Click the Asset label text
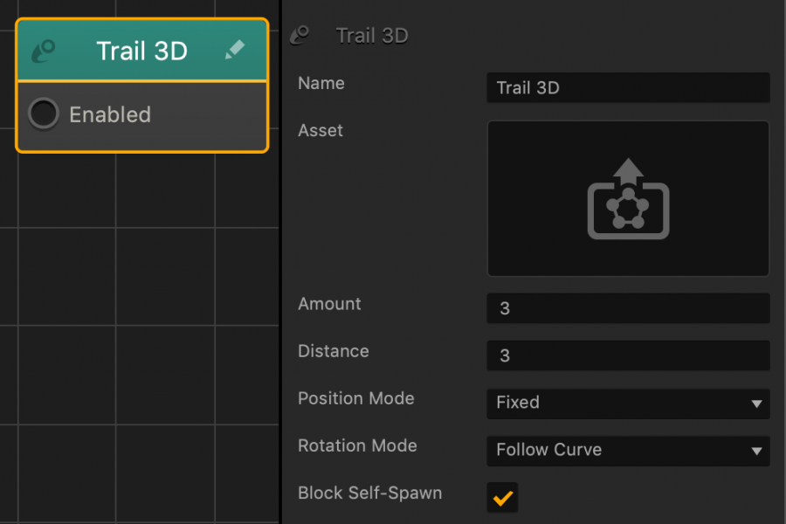 coord(320,130)
